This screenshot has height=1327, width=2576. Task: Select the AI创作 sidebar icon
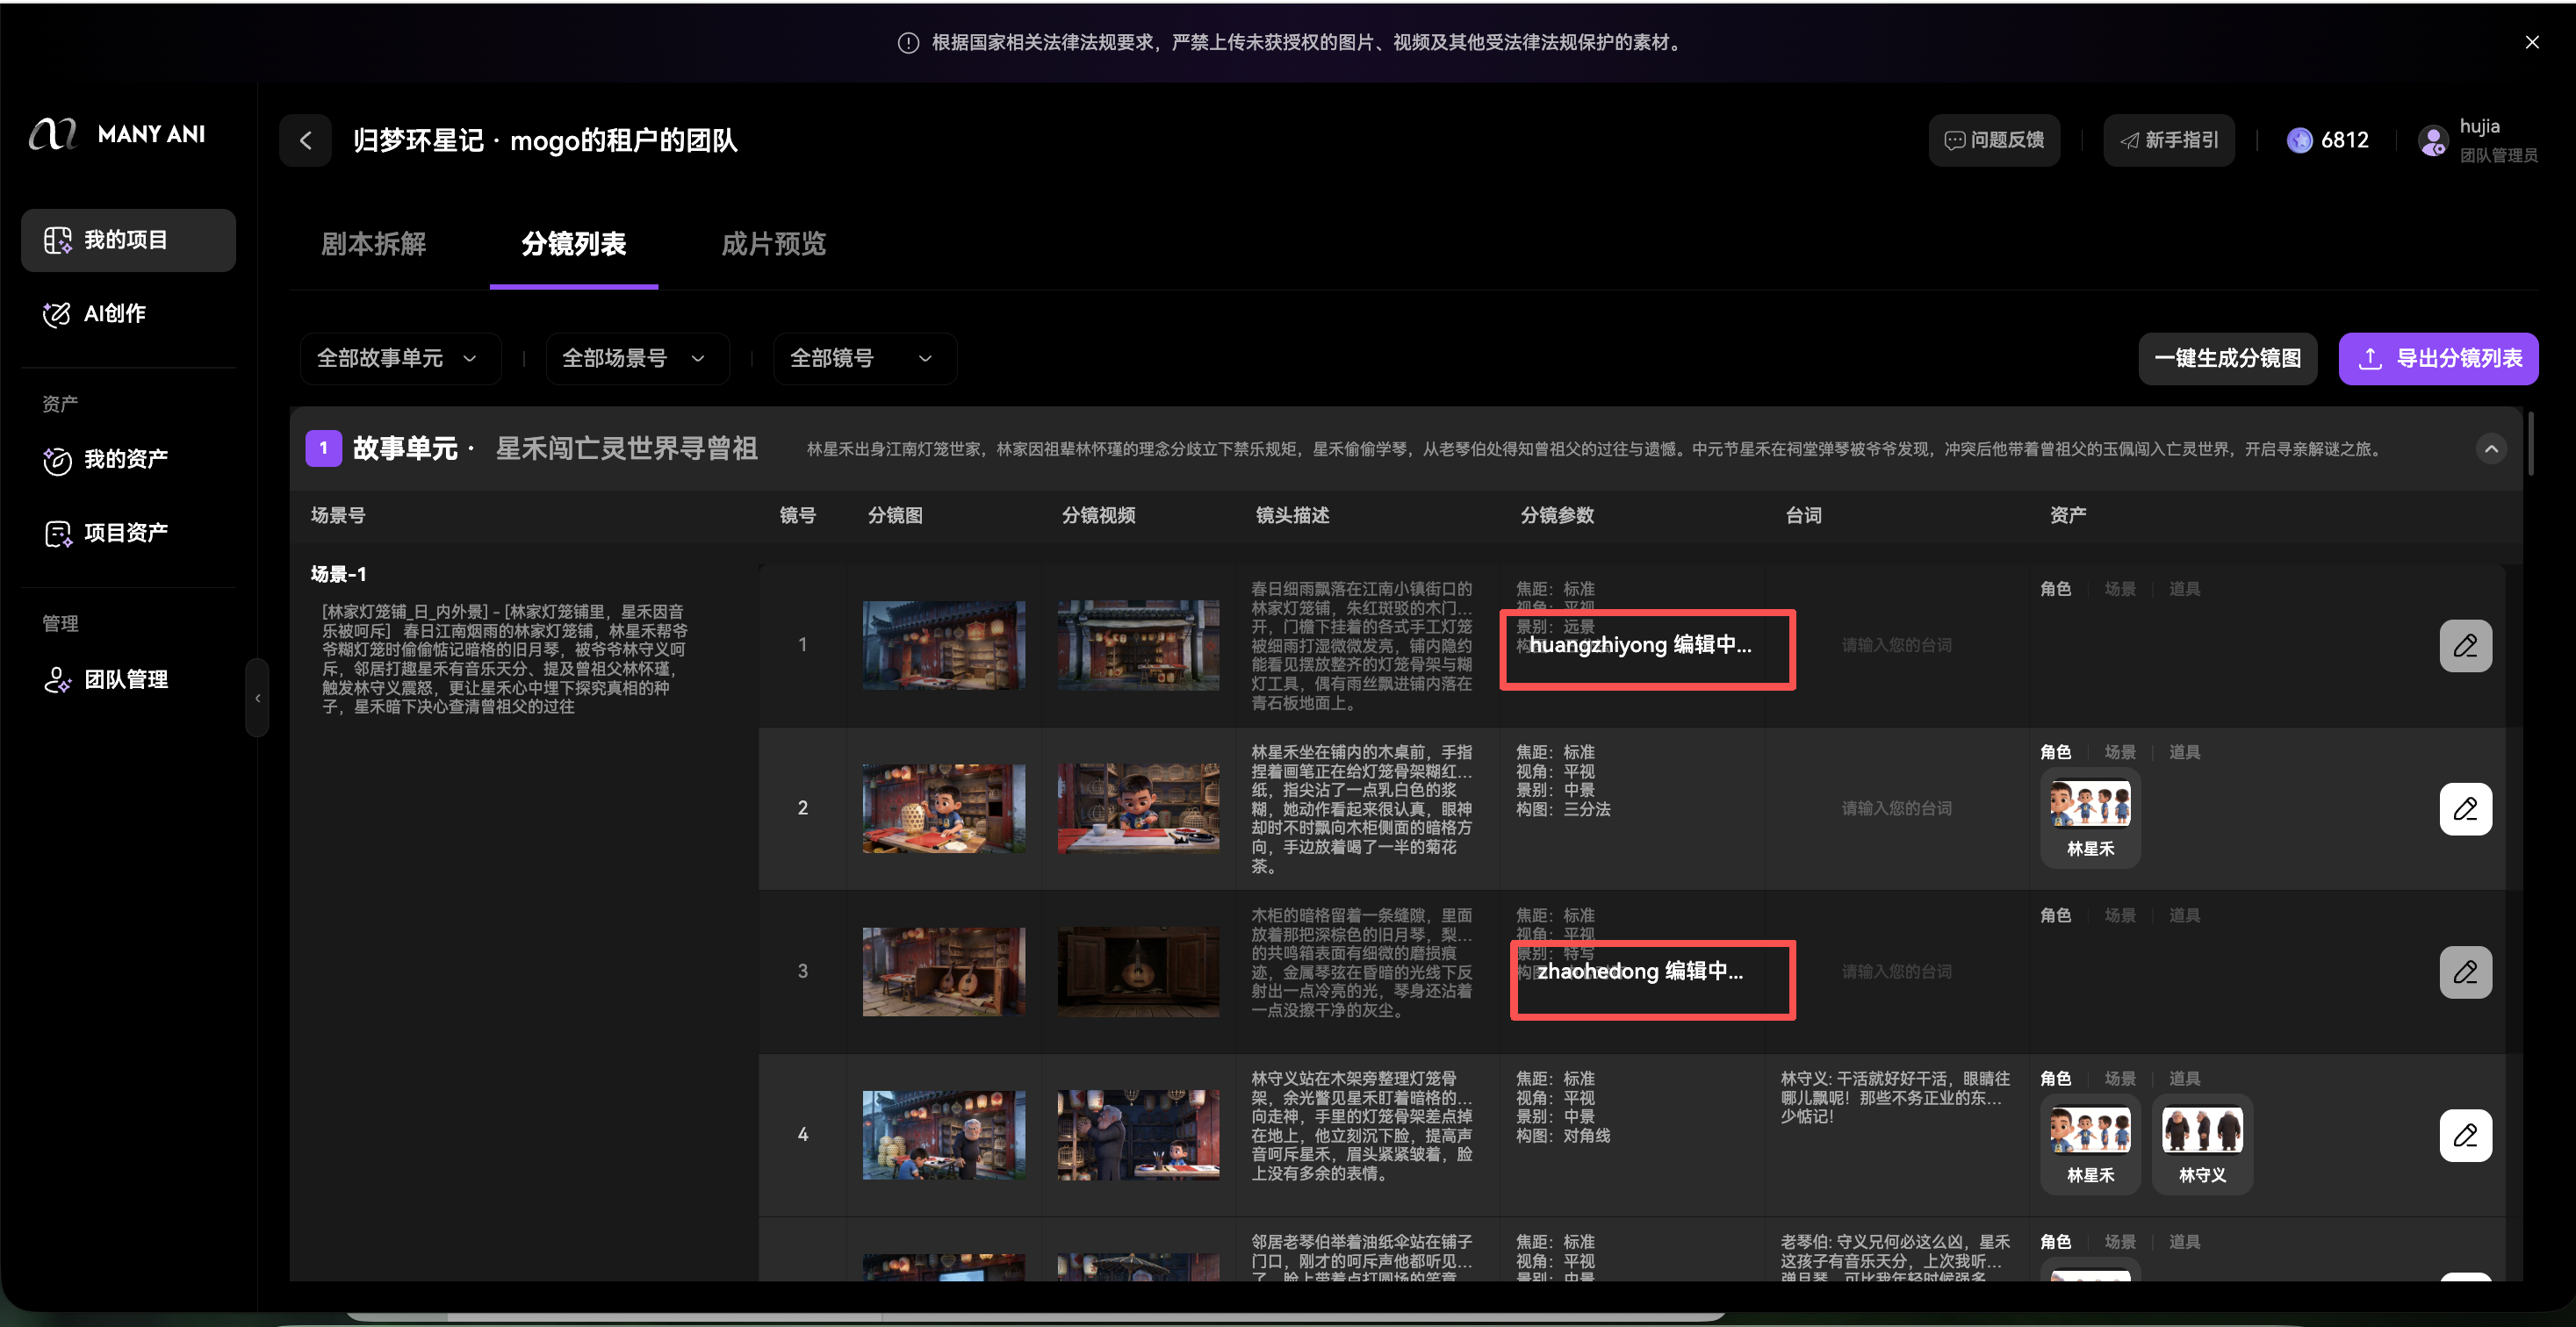(x=58, y=312)
